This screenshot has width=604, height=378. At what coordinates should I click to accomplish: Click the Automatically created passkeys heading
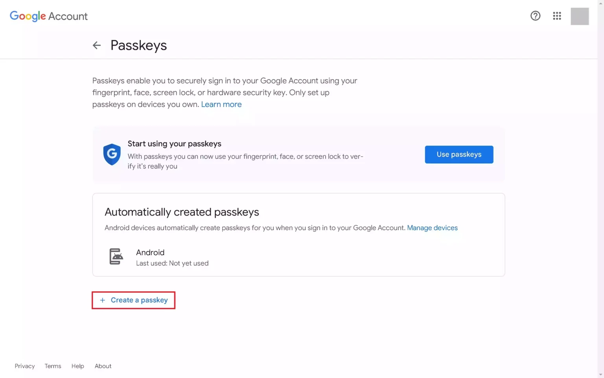(182, 212)
